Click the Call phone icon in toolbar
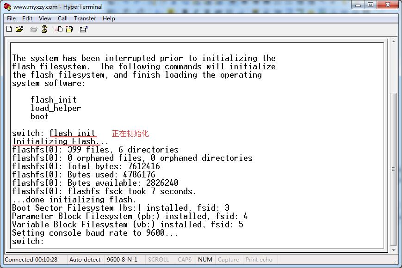 [33, 29]
